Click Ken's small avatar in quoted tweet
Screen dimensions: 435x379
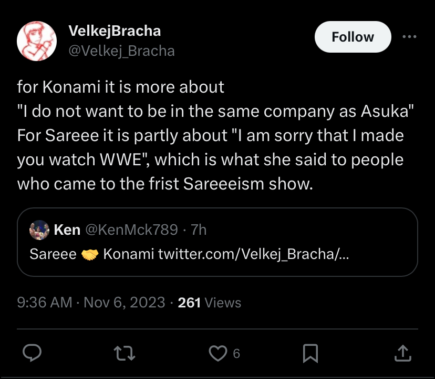(40, 230)
